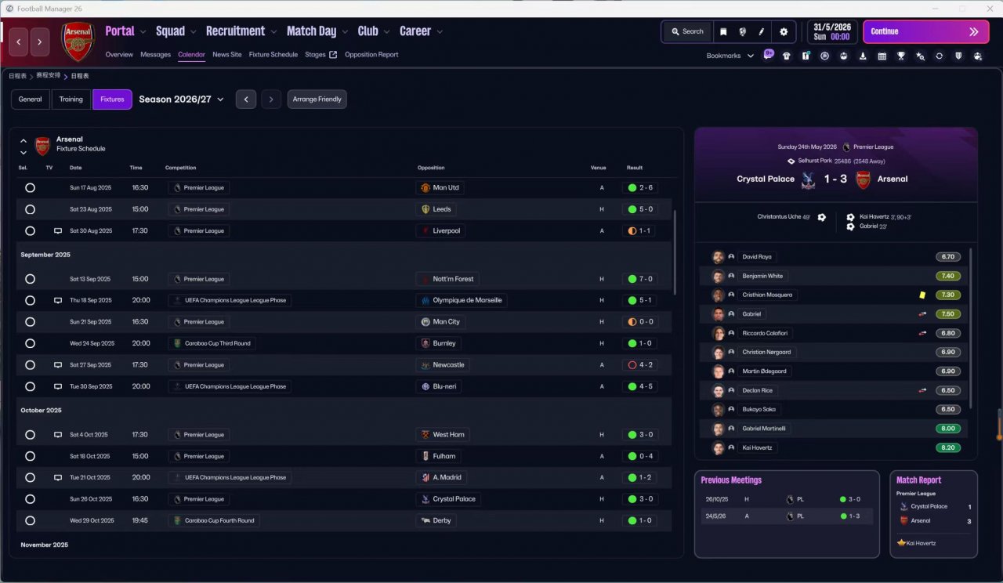This screenshot has width=1003, height=583.
Task: Open the News Site tab
Action: pyautogui.click(x=226, y=55)
